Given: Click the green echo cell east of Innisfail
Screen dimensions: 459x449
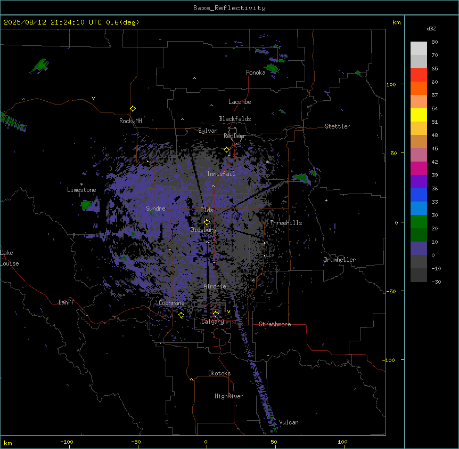Looking at the screenshot, I should (300, 178).
